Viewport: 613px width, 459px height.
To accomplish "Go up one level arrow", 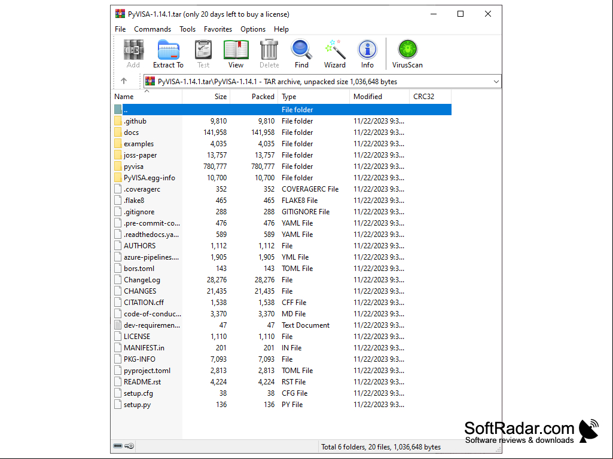I will [x=124, y=81].
